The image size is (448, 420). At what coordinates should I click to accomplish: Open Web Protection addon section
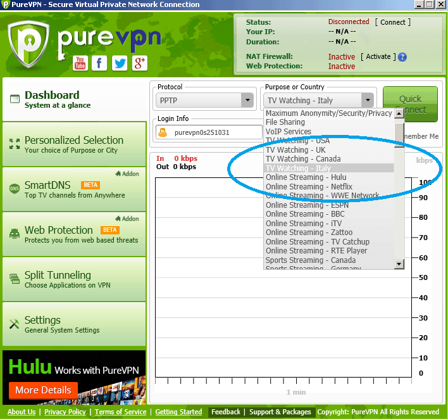(74, 234)
